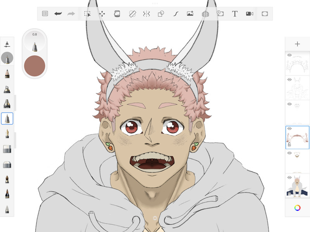Image resolution: width=310 pixels, height=232 pixels.
Task: Select the pink hair layer thumbnail
Action: (x=297, y=137)
